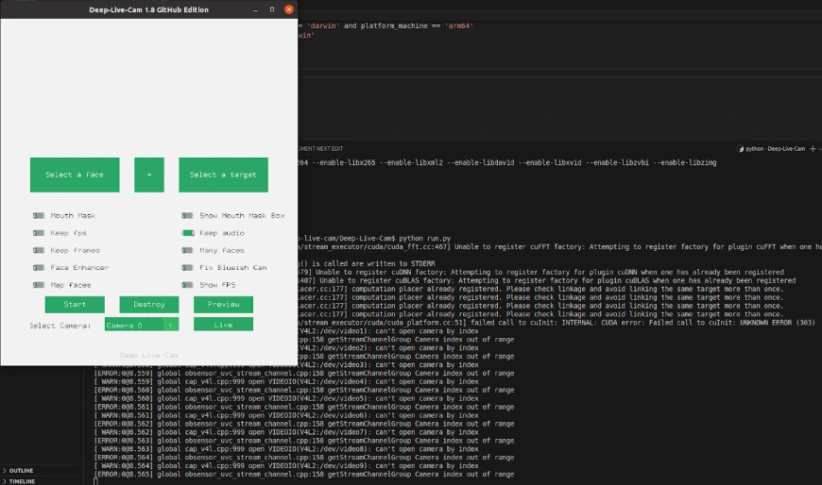Enable the Mouth Mask switch
The image size is (822, 485).
[x=39, y=215]
